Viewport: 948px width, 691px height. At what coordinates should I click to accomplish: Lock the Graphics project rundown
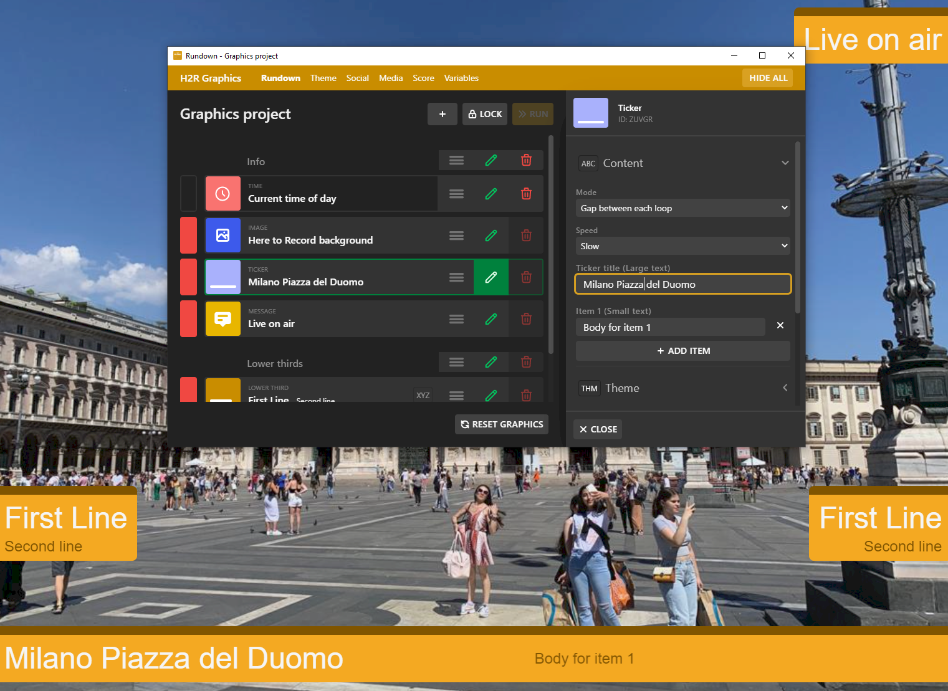point(484,113)
